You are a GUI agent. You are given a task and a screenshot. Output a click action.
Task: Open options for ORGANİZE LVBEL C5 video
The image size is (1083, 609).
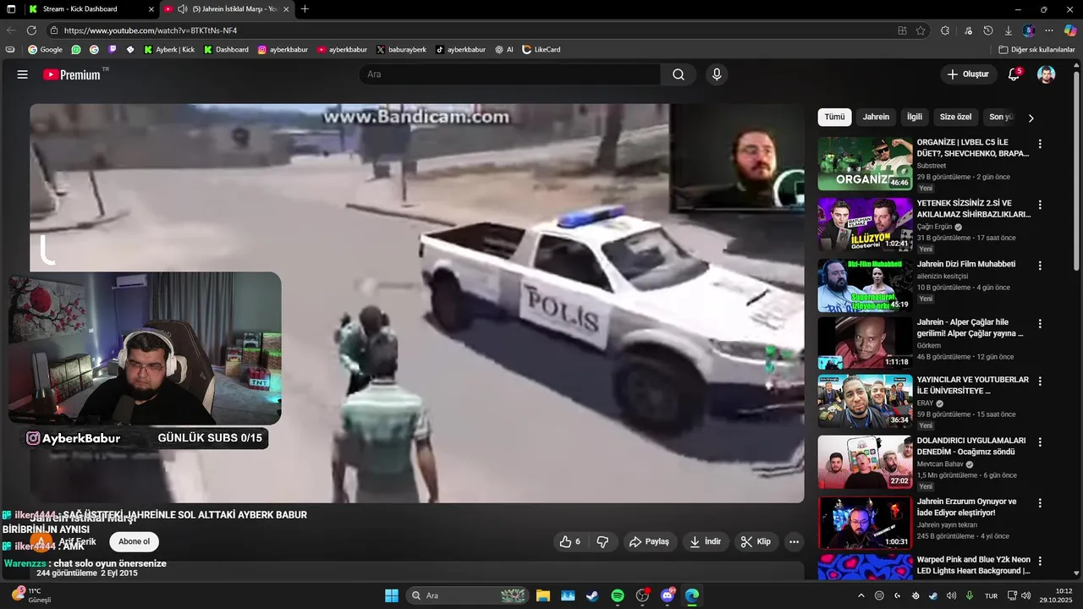(1040, 144)
